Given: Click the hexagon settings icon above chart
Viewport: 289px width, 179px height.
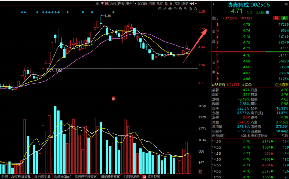Looking at the screenshot, I should (x=160, y=9).
